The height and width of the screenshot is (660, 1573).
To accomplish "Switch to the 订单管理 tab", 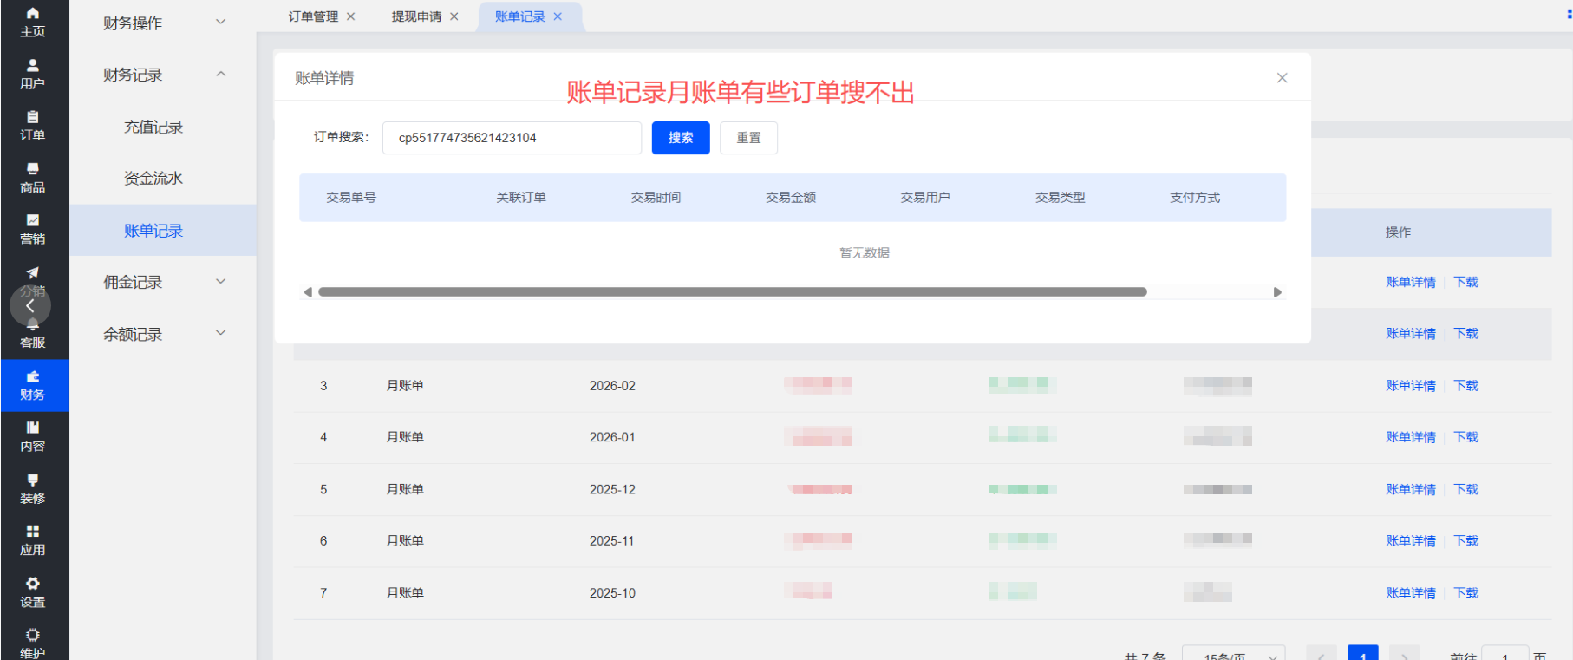I will 313,16.
